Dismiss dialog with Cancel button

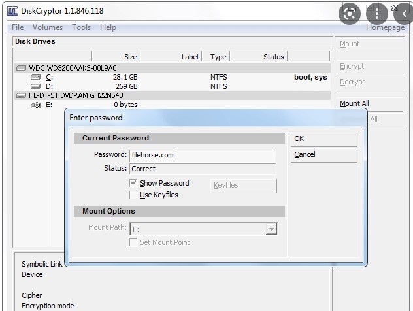(x=324, y=155)
